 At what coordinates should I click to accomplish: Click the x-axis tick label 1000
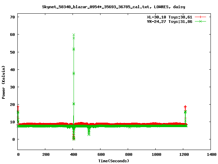click(156, 154)
